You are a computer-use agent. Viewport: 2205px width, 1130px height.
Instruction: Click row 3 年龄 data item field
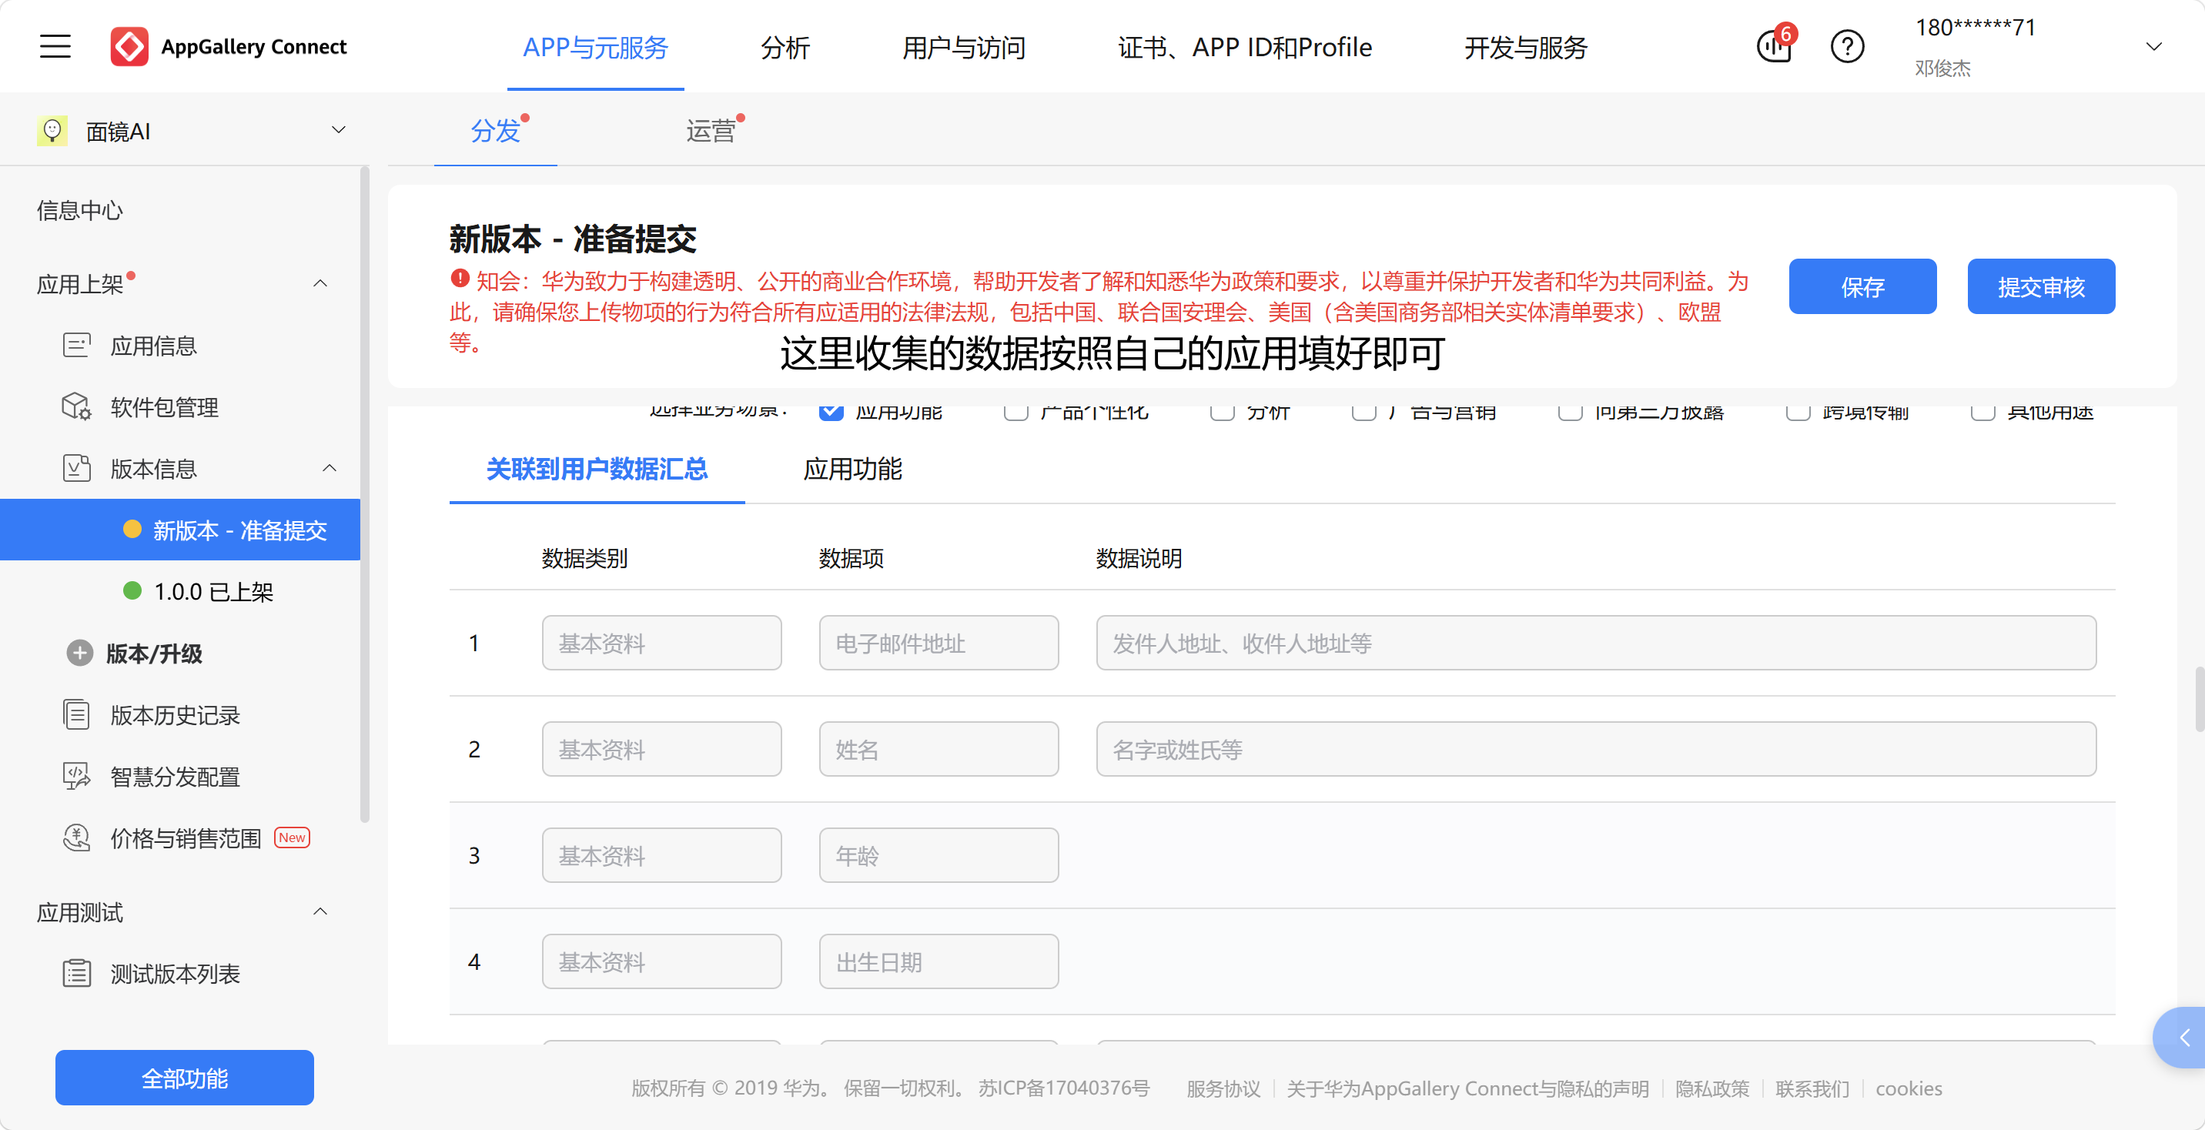tap(939, 855)
